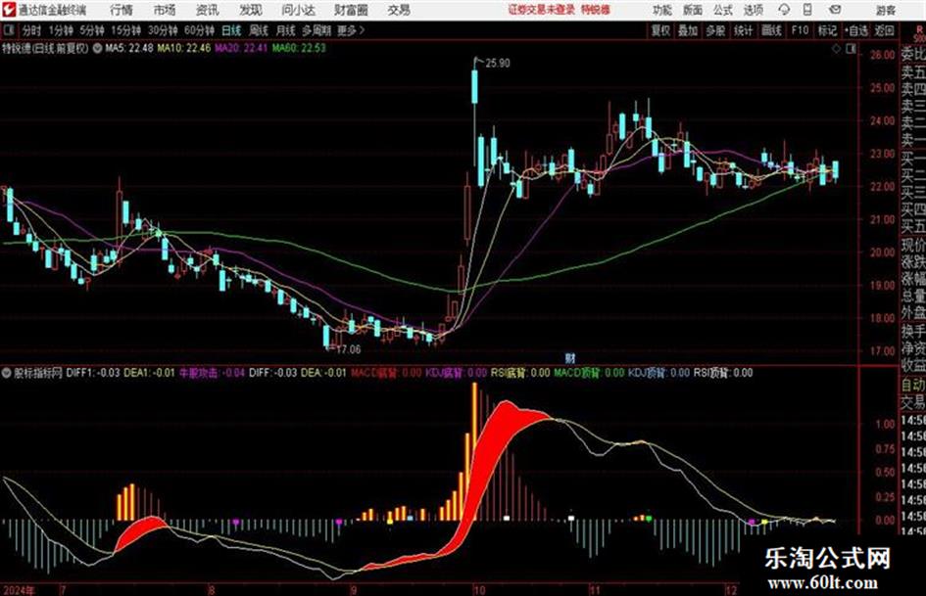Viewport: 926px width, 596px height.
Task: Toggle the right panel icon beside the diamond
Action: pyautogui.click(x=851, y=50)
